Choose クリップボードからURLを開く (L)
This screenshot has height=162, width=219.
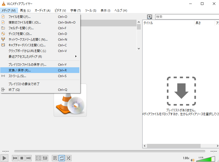(40, 51)
